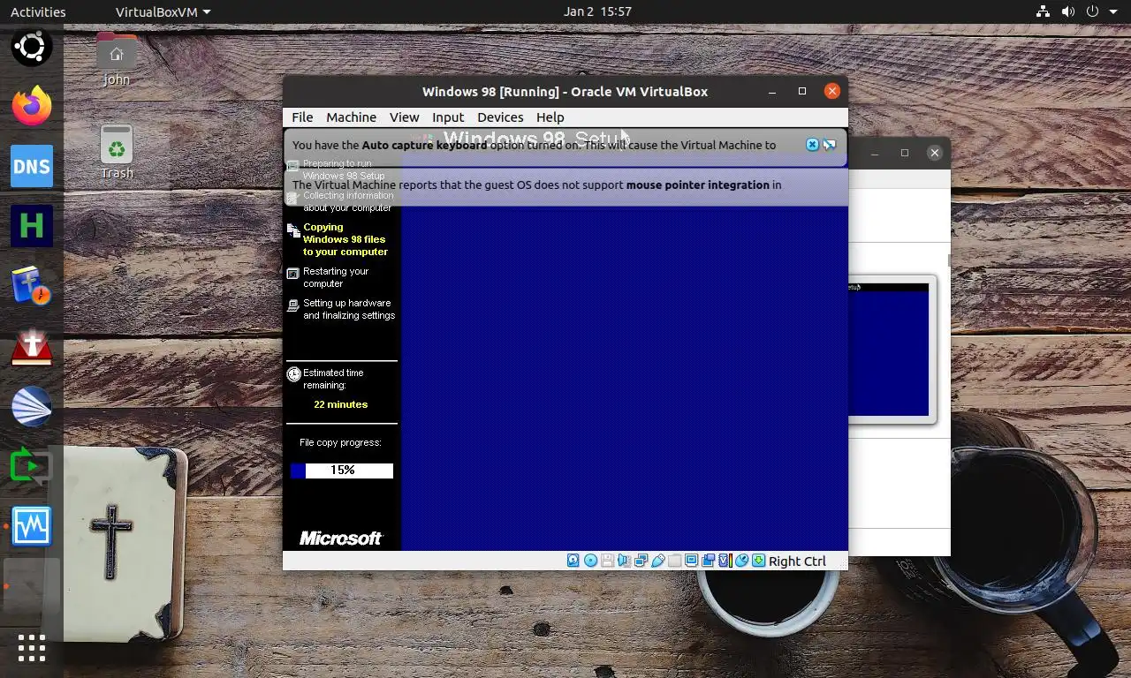Click 'Restarting your computer' setup step
This screenshot has width=1131, height=678.
[x=335, y=277]
